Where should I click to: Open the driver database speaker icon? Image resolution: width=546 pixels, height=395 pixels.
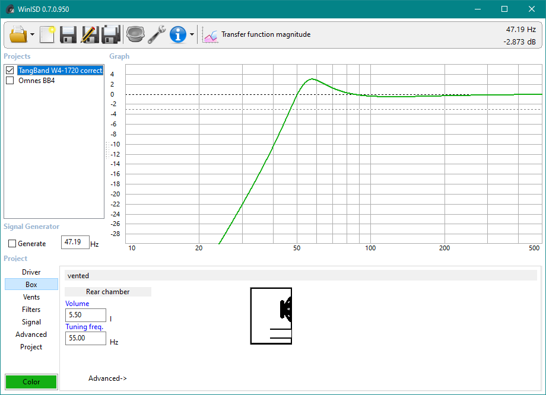point(135,34)
